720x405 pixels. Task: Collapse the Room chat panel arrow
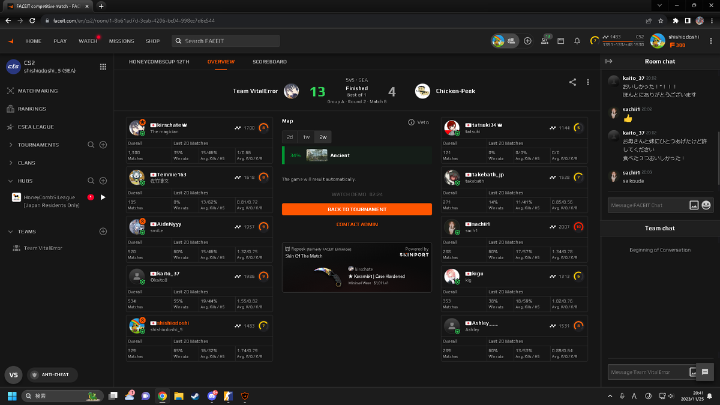[x=609, y=61]
